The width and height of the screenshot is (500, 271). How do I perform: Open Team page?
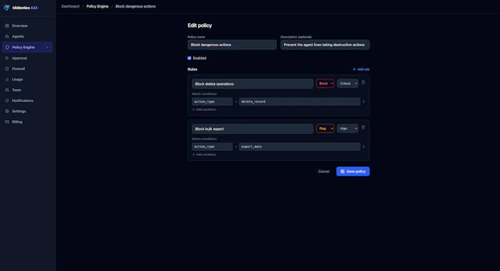(x=27, y=90)
